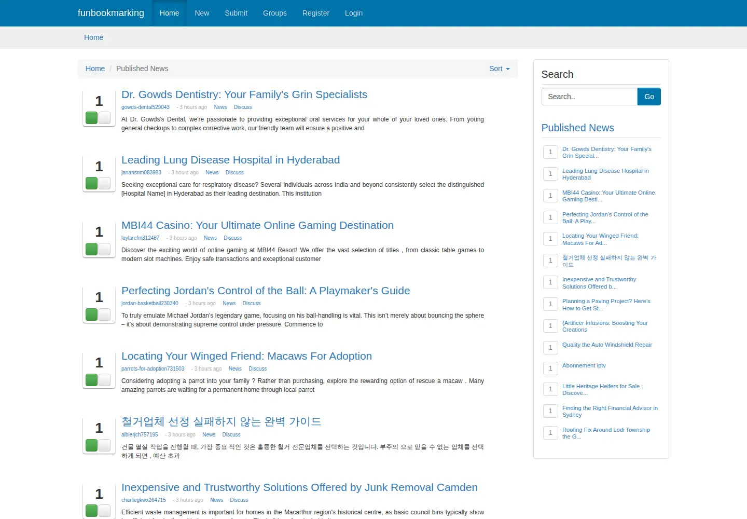Click the grey vote button on Macaws For Adoption

(x=104, y=380)
